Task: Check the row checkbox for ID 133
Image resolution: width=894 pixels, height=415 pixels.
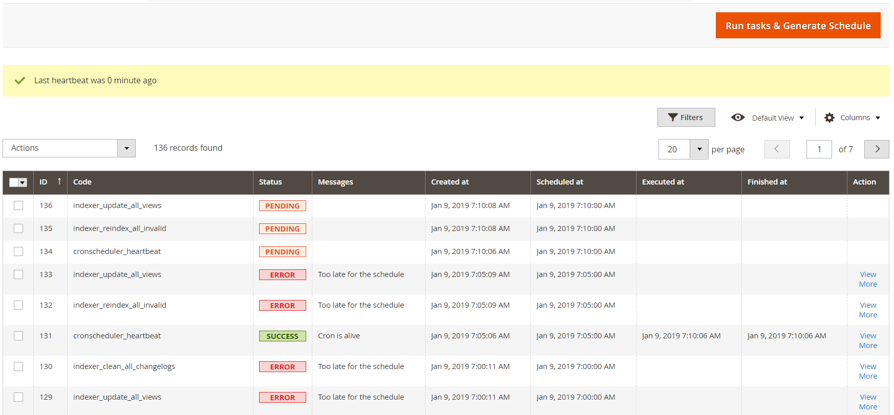Action: coord(18,274)
